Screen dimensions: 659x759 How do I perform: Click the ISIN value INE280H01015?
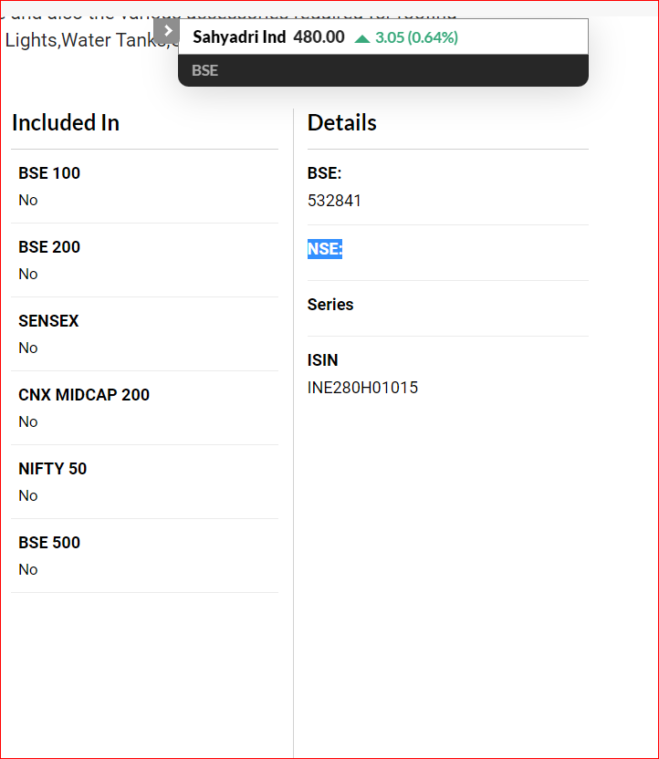click(362, 388)
